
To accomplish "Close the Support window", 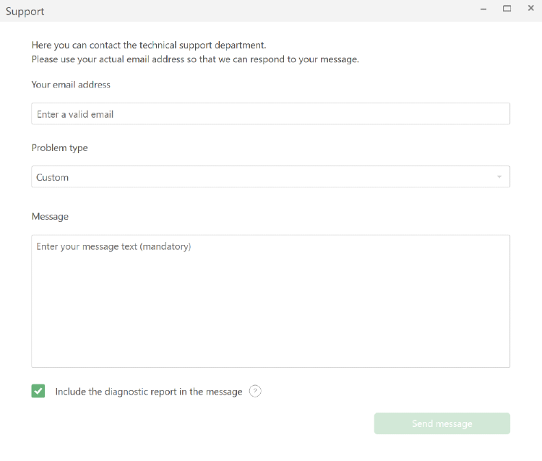I will 531,8.
